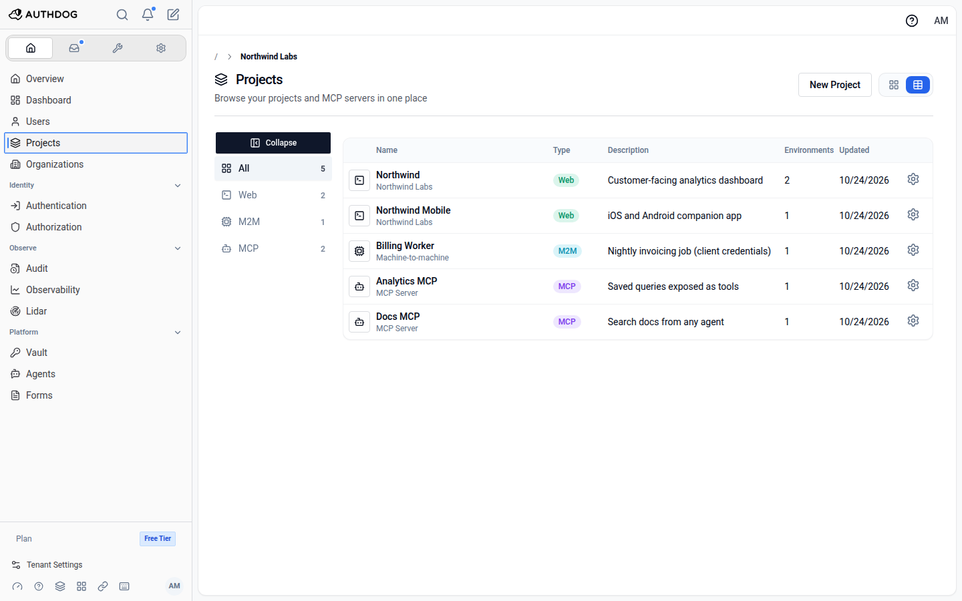
Task: Open the search icon in sidebar header
Action: [122, 15]
